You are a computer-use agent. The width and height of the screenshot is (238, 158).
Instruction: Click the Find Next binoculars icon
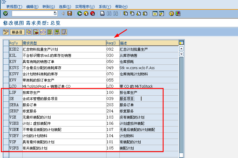click(116, 14)
